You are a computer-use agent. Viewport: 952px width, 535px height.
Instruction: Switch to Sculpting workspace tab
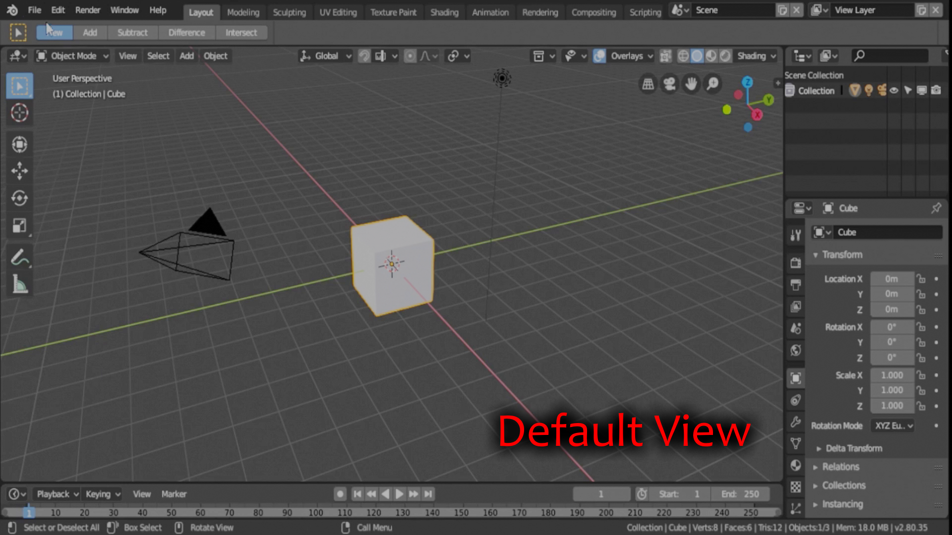coord(289,12)
